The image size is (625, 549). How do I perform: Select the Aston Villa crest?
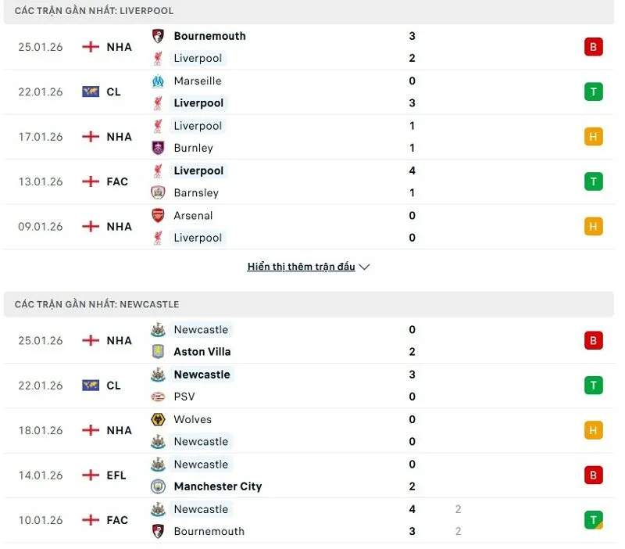pyautogui.click(x=157, y=351)
